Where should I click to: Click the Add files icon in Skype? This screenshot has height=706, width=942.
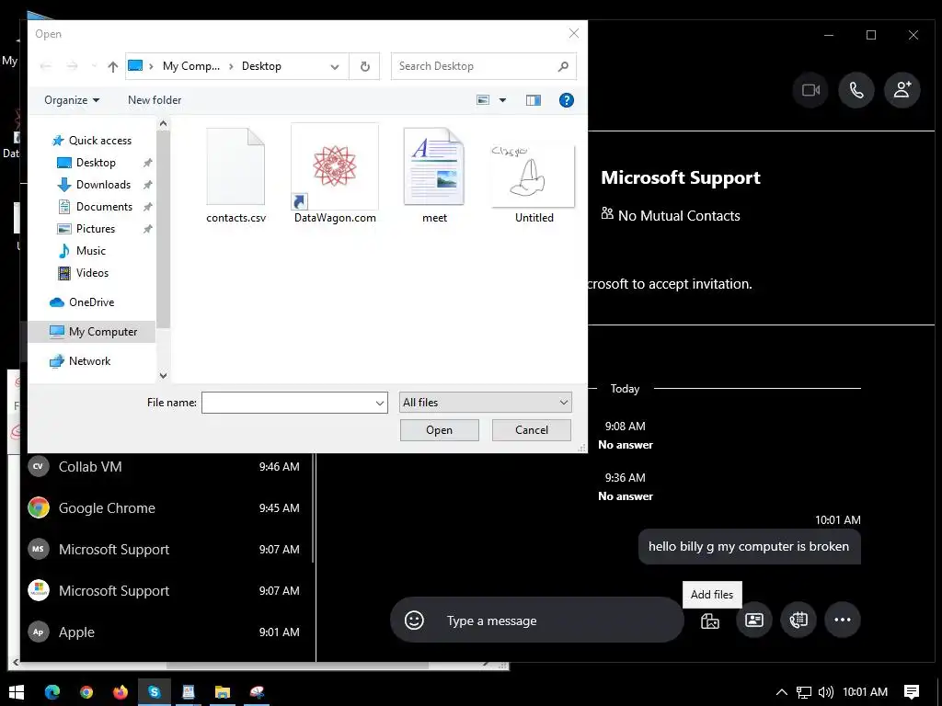pos(709,621)
